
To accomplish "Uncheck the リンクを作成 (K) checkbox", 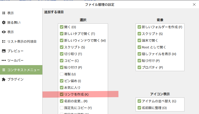I will click(x=62, y=94).
